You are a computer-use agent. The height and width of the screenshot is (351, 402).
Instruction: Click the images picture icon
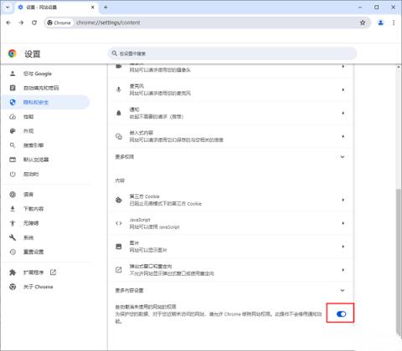click(119, 247)
